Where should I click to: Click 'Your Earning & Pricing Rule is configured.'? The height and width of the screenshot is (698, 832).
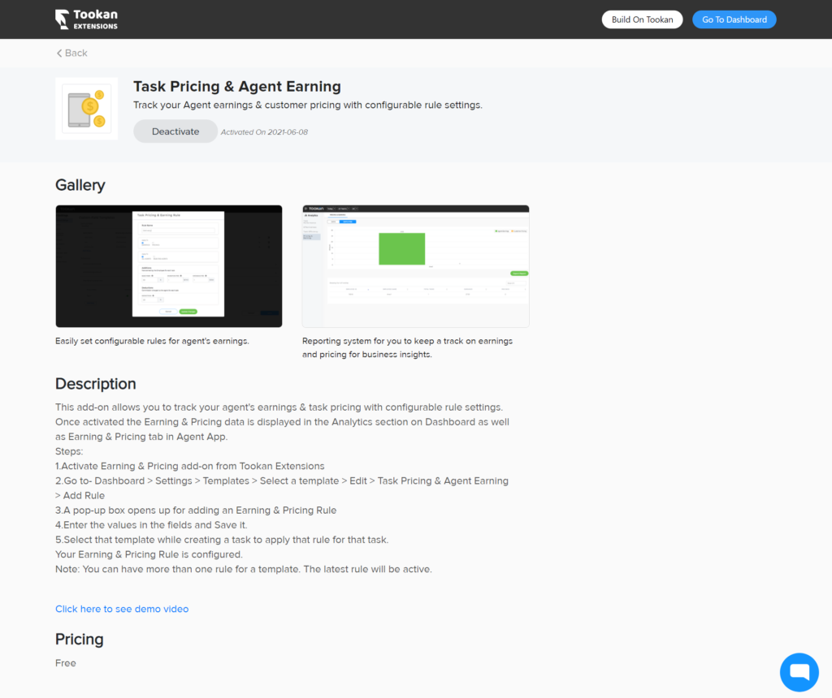(149, 554)
